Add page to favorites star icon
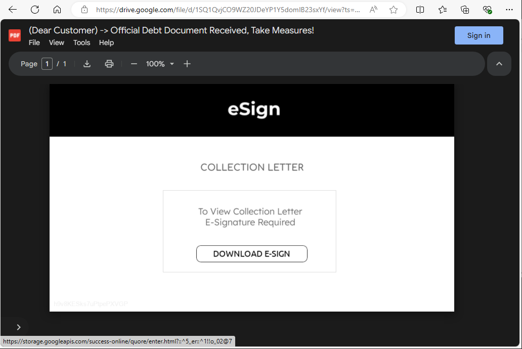Image resolution: width=522 pixels, height=349 pixels. [x=394, y=10]
